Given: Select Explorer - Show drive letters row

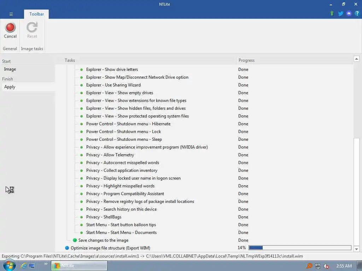Looking at the screenshot, I should coord(112,70).
